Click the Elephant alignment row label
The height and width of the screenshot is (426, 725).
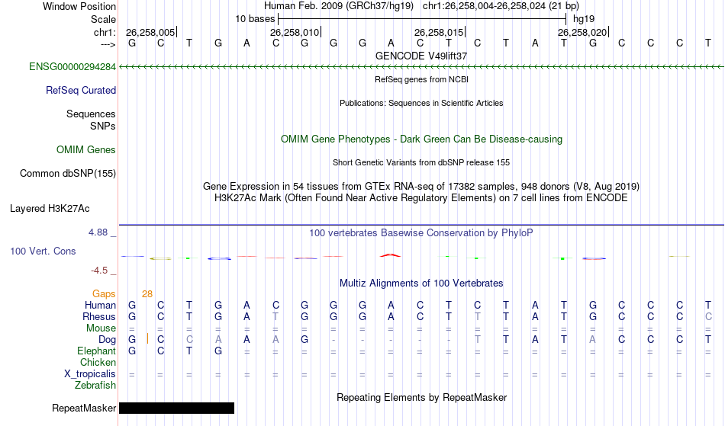click(96, 351)
